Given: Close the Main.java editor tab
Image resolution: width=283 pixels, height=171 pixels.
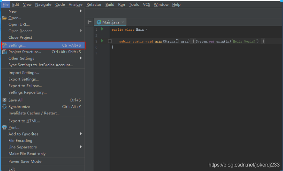Looking at the screenshot, I should 122,22.
